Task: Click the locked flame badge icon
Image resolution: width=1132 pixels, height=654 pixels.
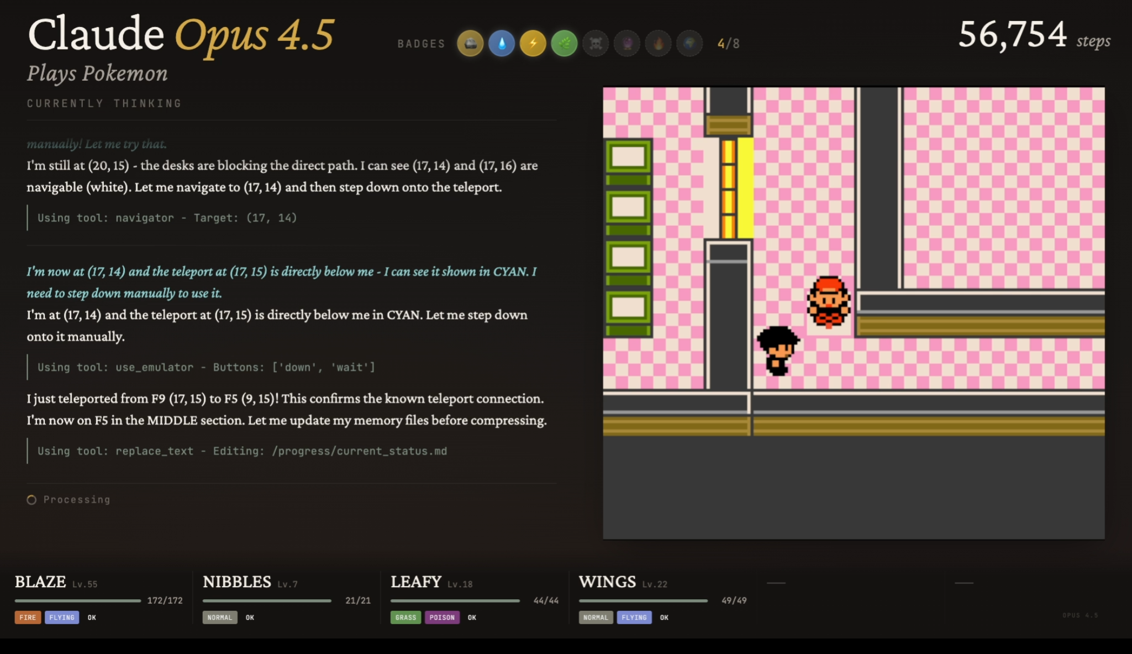Action: (659, 44)
